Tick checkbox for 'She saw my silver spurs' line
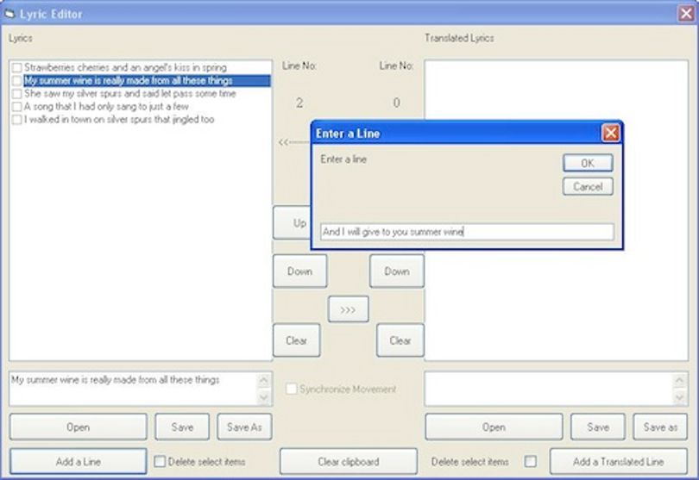This screenshot has width=699, height=480. click(x=17, y=94)
